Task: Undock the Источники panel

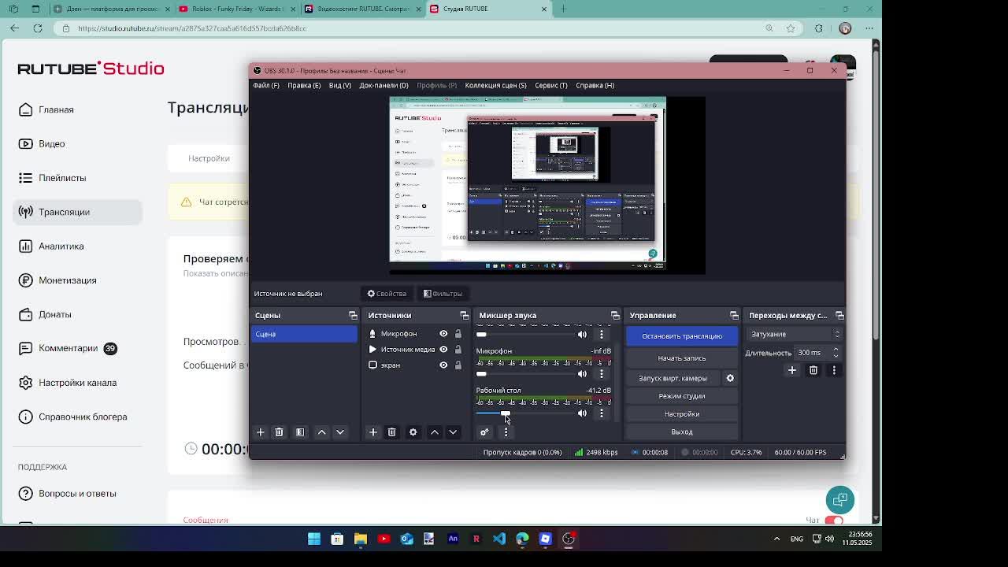Action: coord(464,316)
